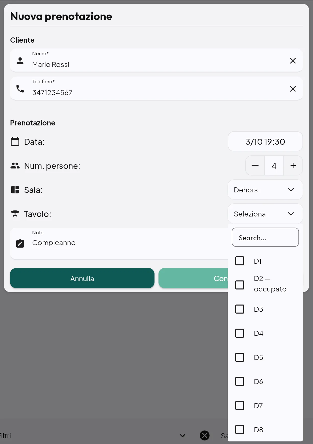This screenshot has height=444, width=313.
Task: Click the table Search field
Action: point(265,237)
